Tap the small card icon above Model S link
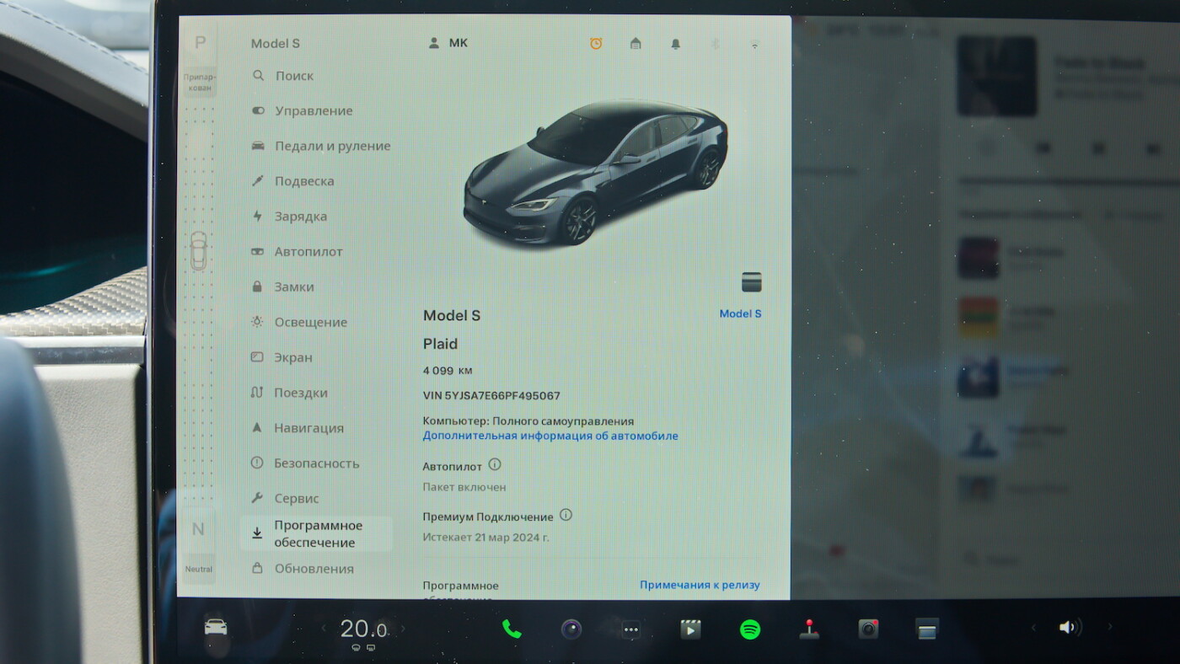The width and height of the screenshot is (1180, 664). [x=751, y=281]
